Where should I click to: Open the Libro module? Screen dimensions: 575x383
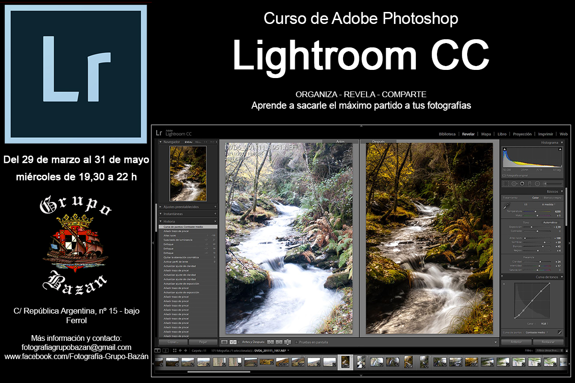502,134
